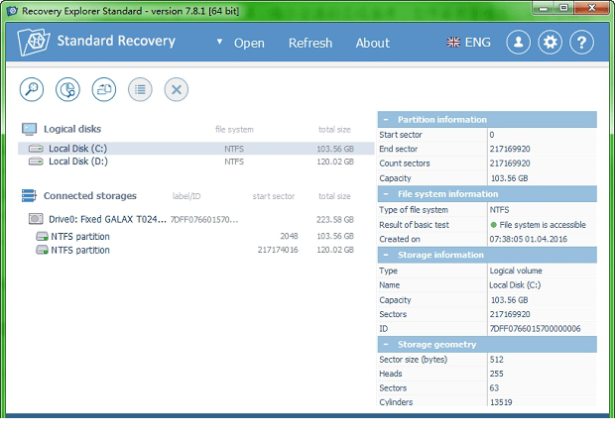Click the End sector value 217169920

[x=510, y=149]
